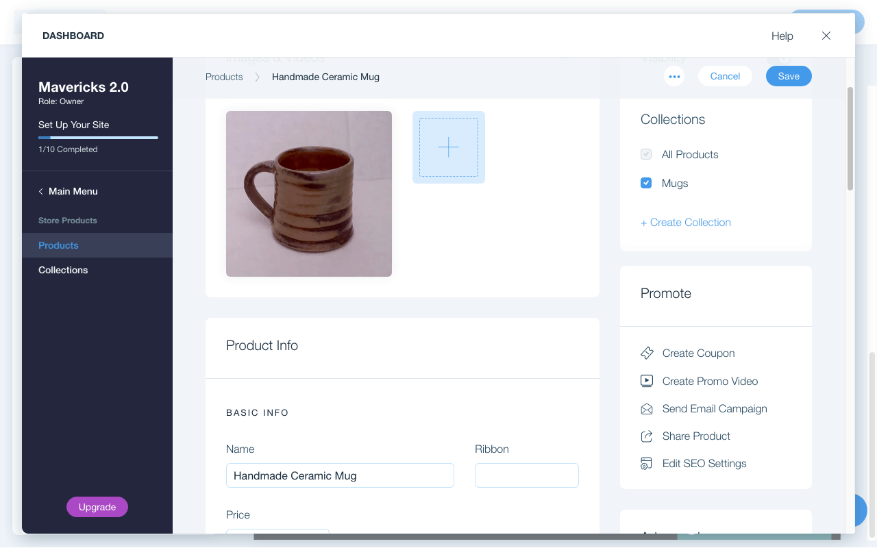Open Products in the sidebar
This screenshot has height=548, width=877.
pyautogui.click(x=97, y=245)
